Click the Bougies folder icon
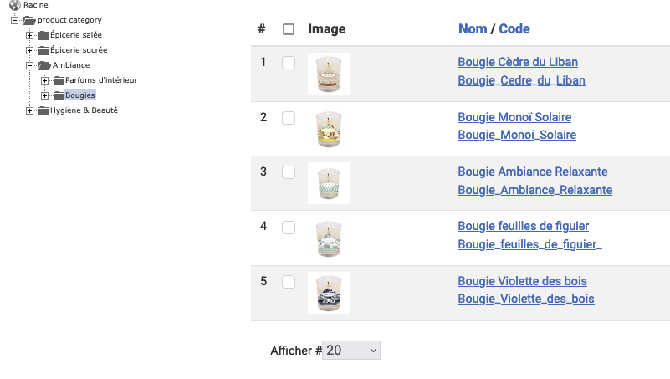This screenshot has height=379, width=670. [x=59, y=95]
